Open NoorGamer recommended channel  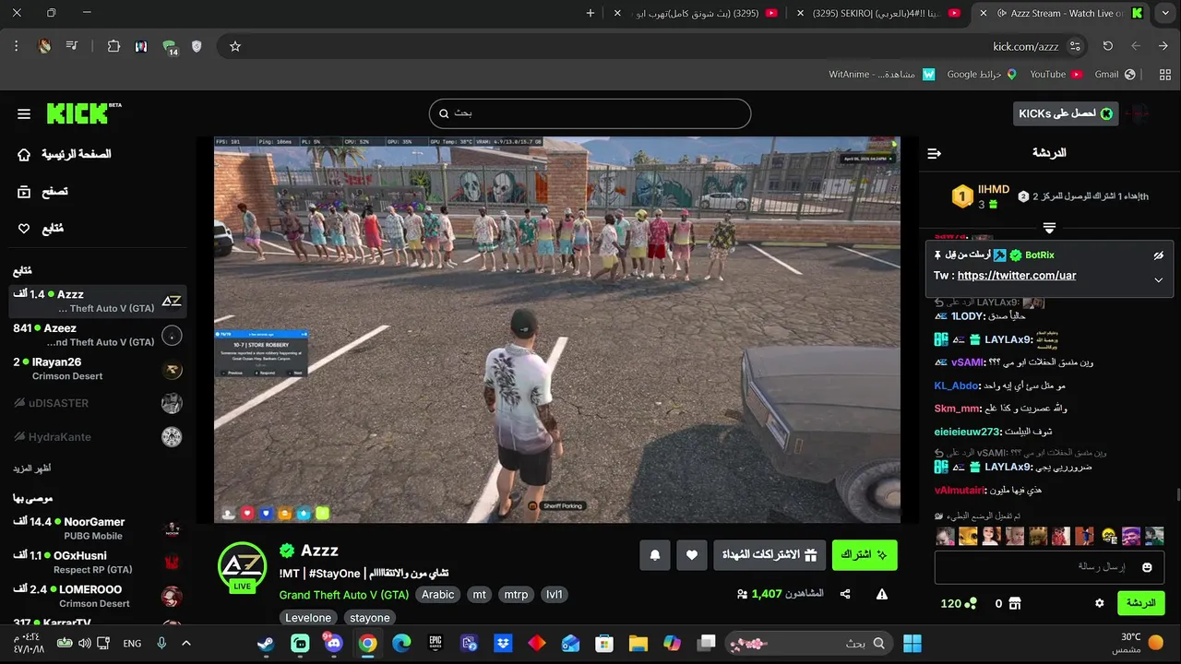pyautogui.click(x=98, y=528)
